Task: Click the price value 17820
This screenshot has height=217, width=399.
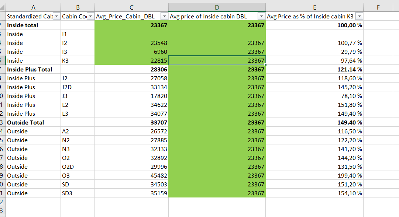Action: point(159,96)
